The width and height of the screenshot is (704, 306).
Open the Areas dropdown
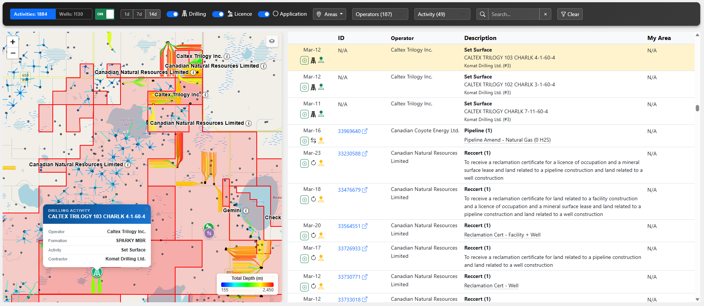point(329,14)
